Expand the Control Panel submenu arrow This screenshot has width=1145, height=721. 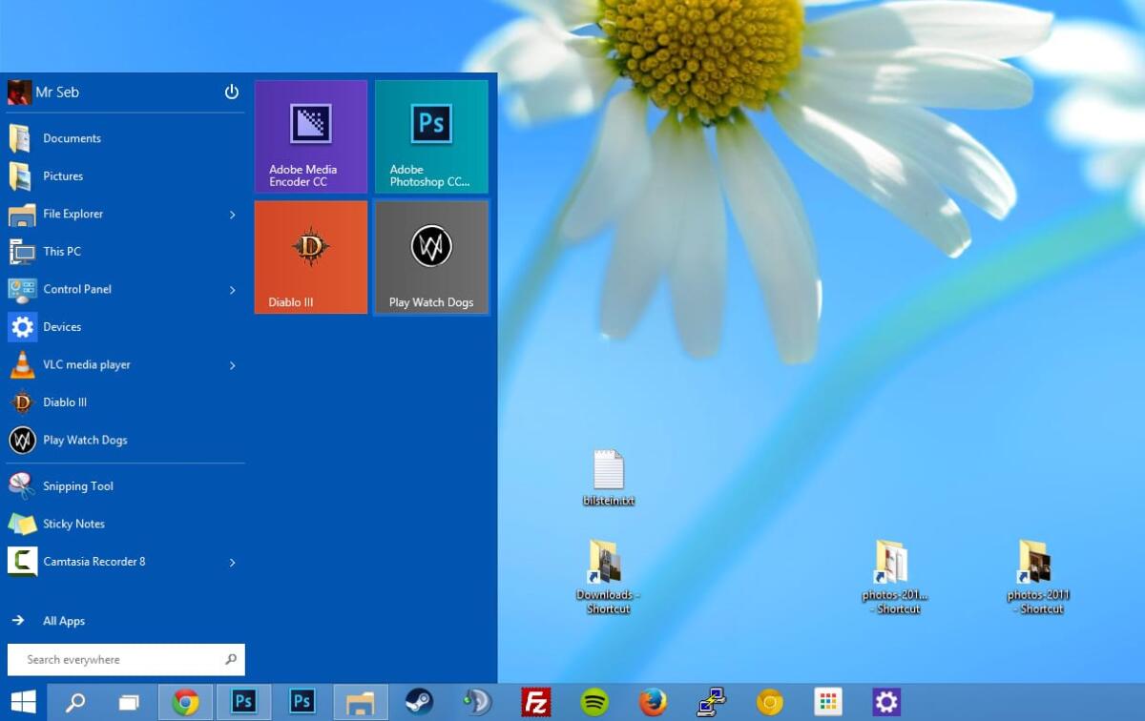coord(232,289)
